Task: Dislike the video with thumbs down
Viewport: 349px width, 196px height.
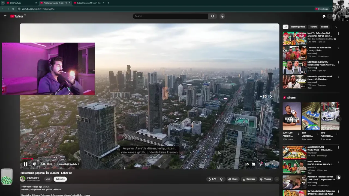Action: click(221, 179)
